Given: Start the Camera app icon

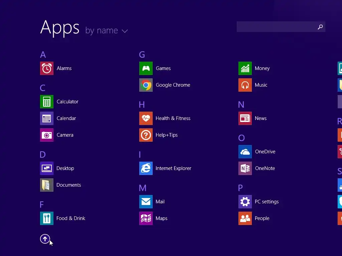Looking at the screenshot, I should tap(47, 135).
